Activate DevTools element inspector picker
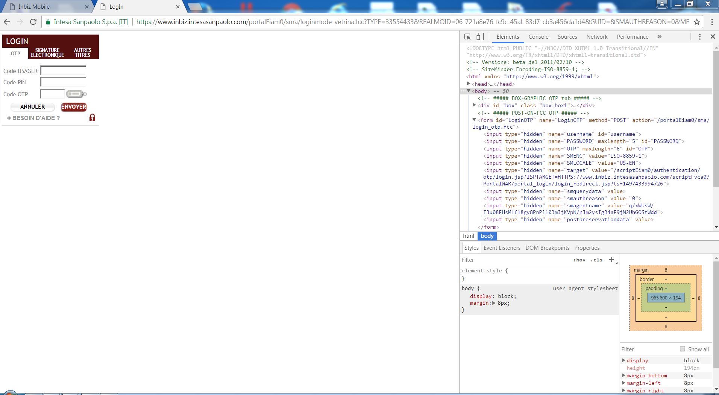This screenshot has height=395, width=719. pyautogui.click(x=467, y=37)
